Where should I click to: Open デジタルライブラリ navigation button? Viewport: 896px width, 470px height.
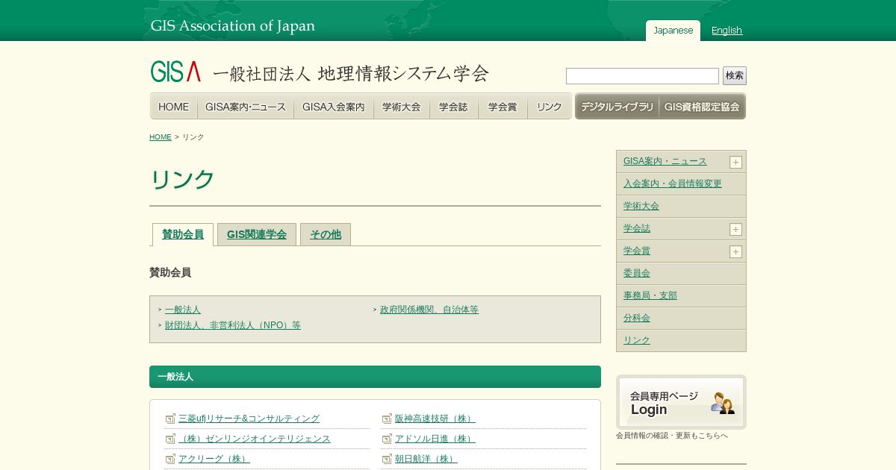(617, 107)
